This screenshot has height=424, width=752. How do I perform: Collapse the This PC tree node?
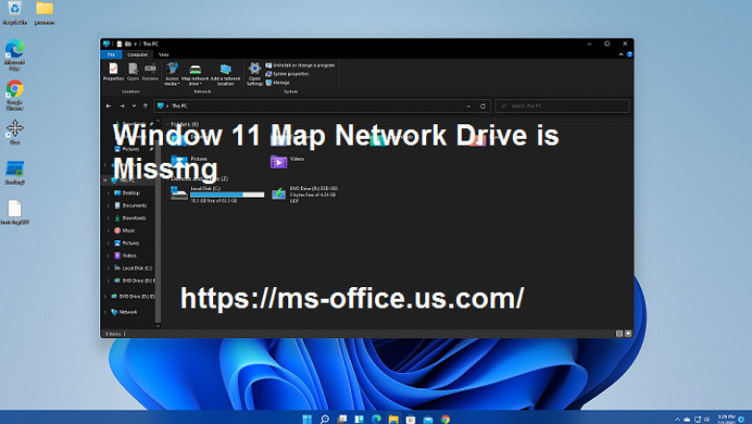(104, 180)
